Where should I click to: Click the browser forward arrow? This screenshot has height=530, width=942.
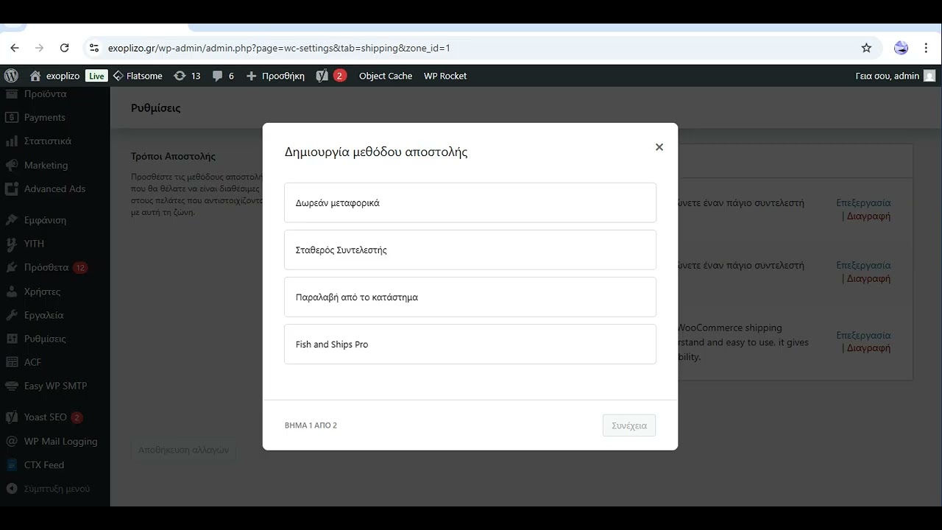point(40,48)
